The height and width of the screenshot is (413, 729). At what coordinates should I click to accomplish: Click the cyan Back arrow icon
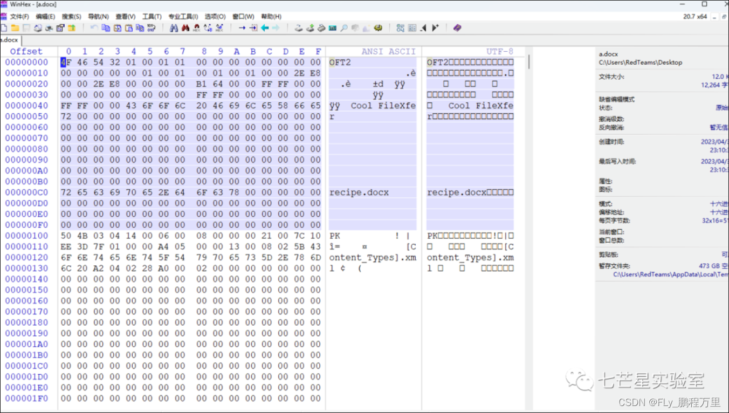(265, 27)
